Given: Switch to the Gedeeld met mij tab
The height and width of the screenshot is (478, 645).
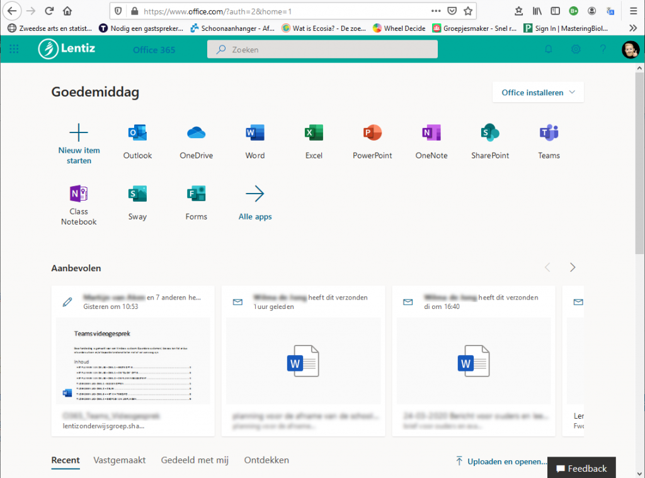Looking at the screenshot, I should pos(195,460).
